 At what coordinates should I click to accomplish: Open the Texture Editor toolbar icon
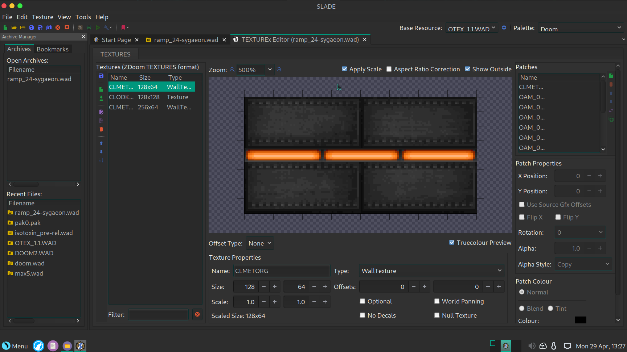click(80, 28)
